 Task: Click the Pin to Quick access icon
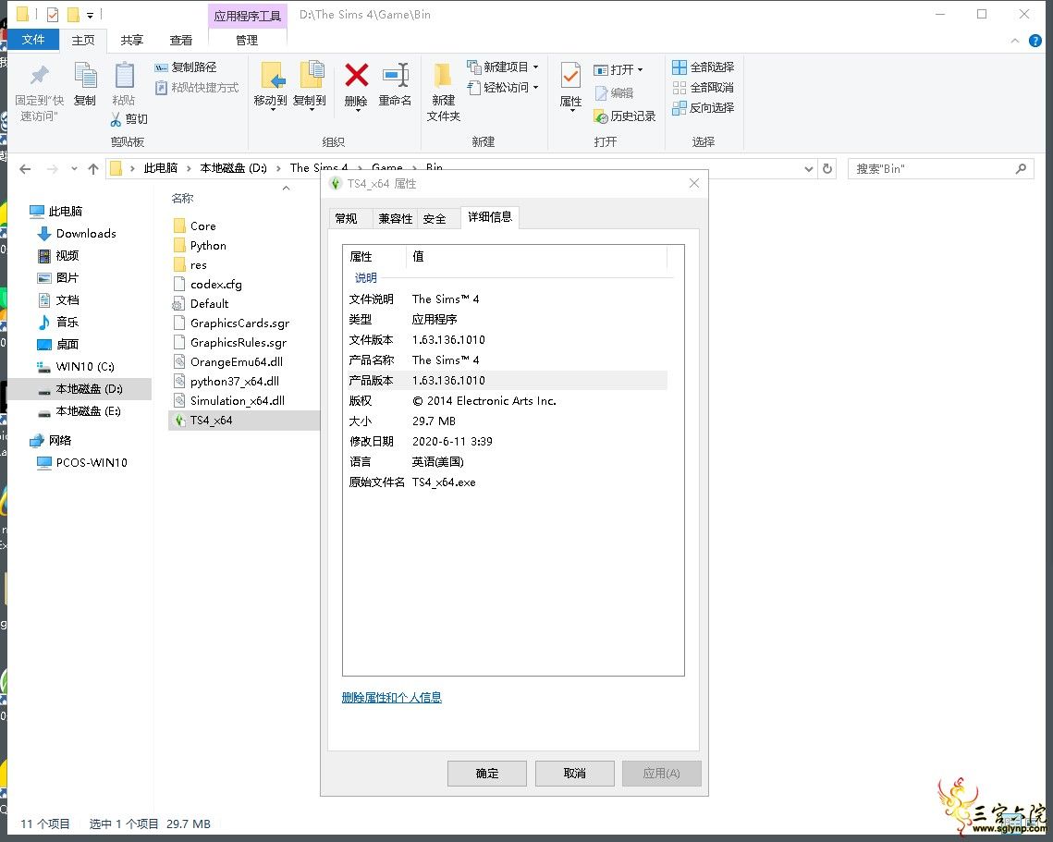point(40,75)
